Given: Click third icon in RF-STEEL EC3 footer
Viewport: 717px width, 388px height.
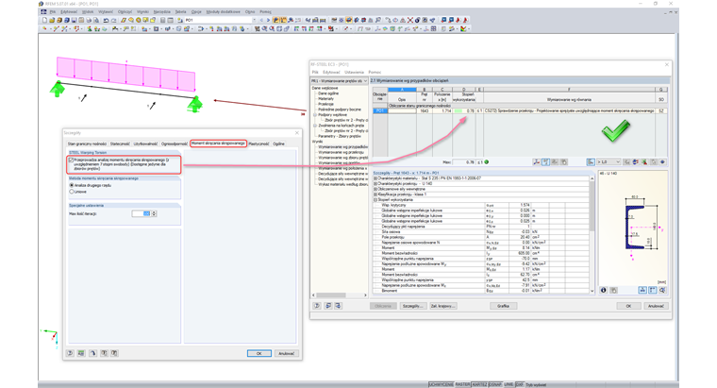Looking at the screenshot, I should coord(338,306).
